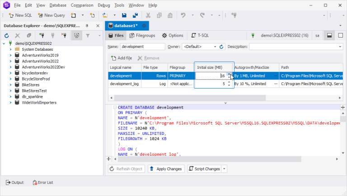Open the Error List panel
Image resolution: width=347 pixels, height=196 pixels.
[x=43, y=182]
